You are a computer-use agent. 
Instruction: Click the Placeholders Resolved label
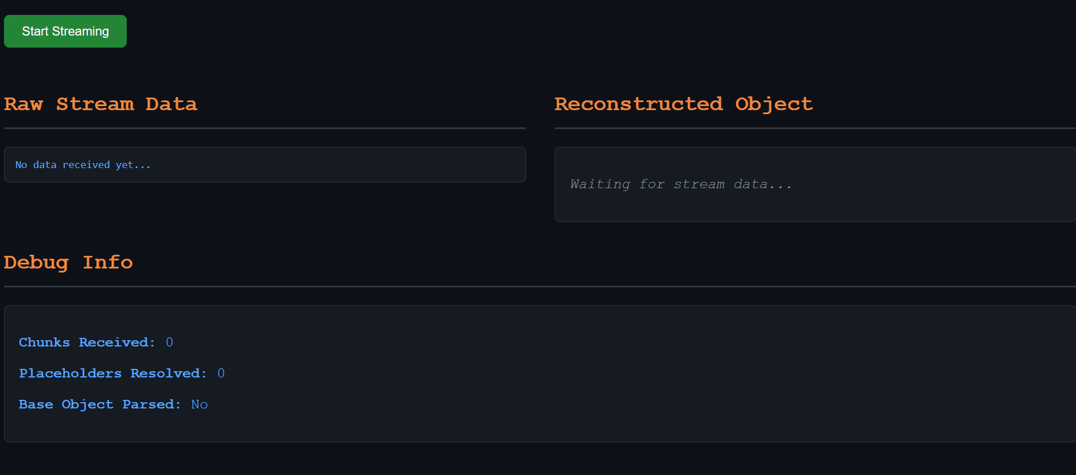pyautogui.click(x=112, y=373)
